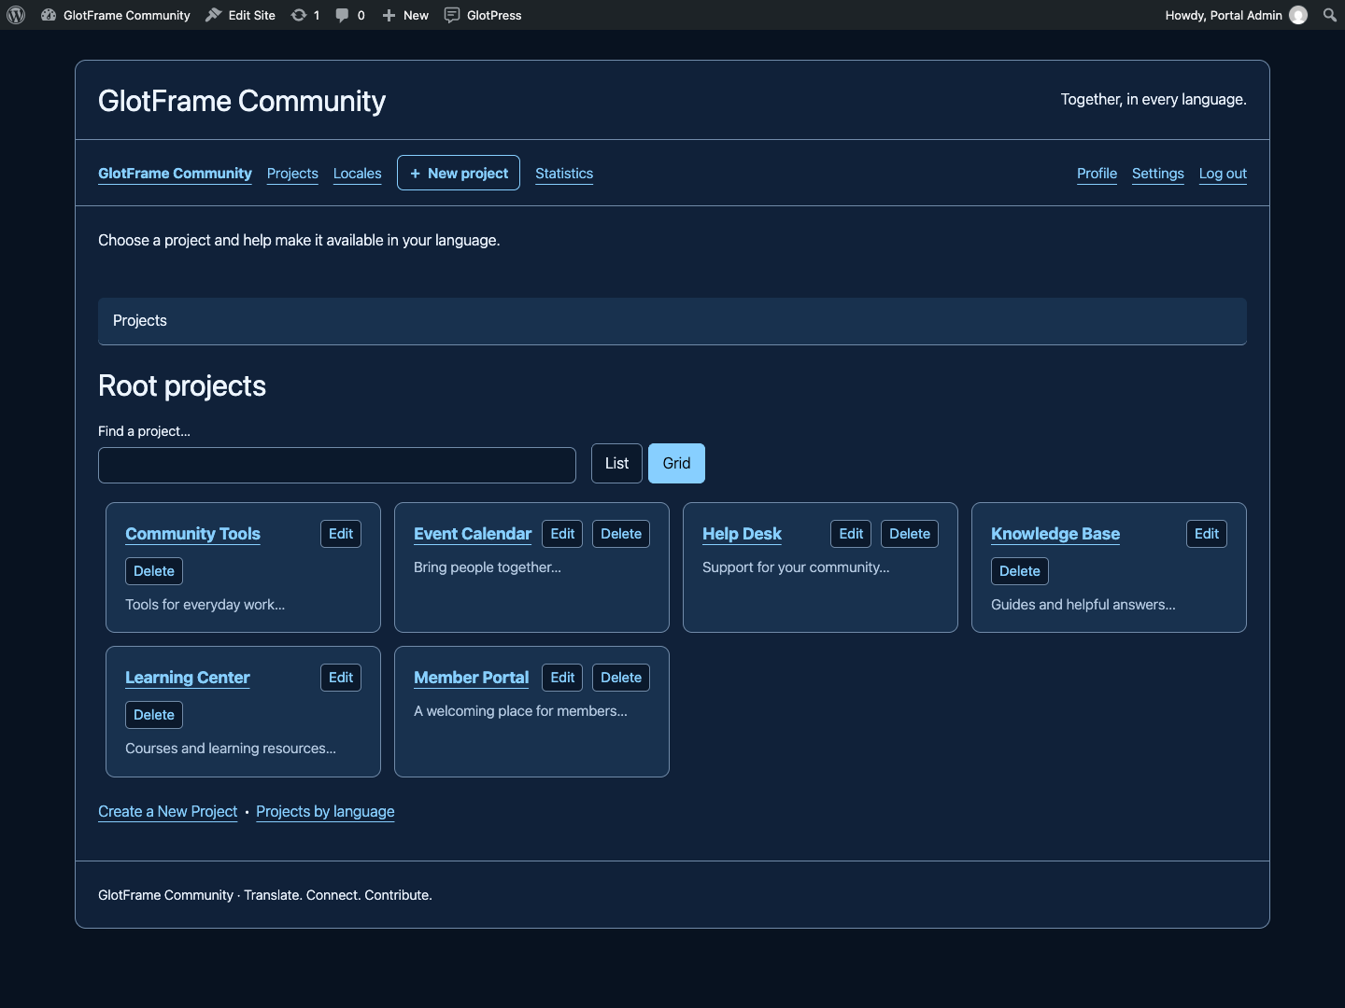Log out of the site

point(1223,174)
